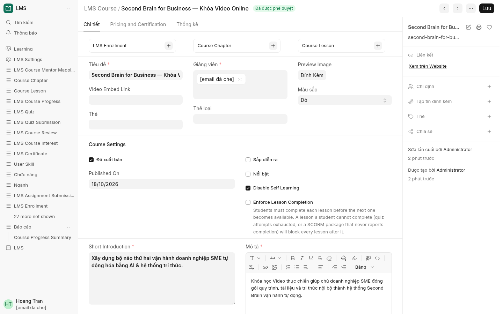Uncheck Disable Self Learning
Viewport: 503px width, 314px height.
(248, 188)
